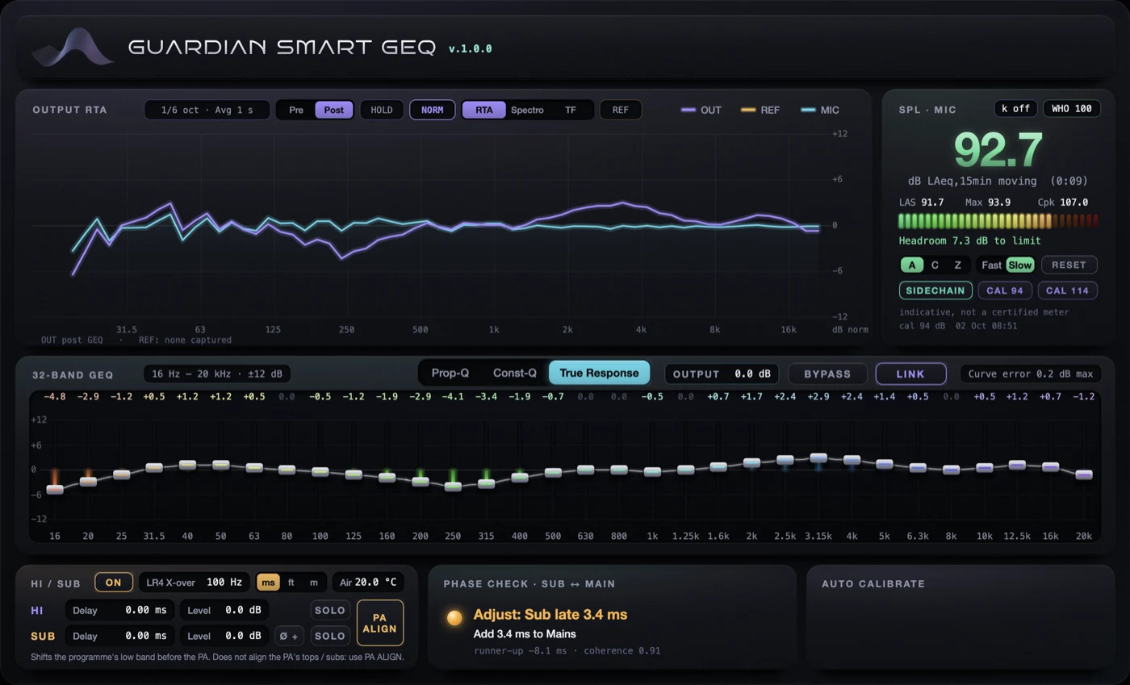
Task: Select the RTA view tab
Action: pos(483,110)
